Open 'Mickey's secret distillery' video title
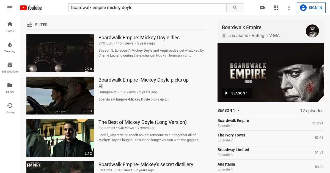Screen dimensions: 330x173 [x=146, y=164]
